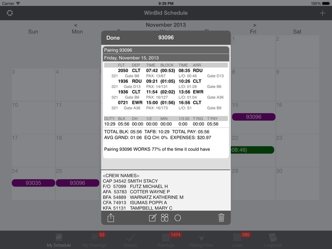Image resolution: width=332 pixels, height=249 pixels.
Task: Open the Pairings tab
Action: [x=166, y=240]
